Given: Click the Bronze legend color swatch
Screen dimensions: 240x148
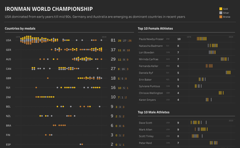Looking at the screenshot, I should click(221, 16).
